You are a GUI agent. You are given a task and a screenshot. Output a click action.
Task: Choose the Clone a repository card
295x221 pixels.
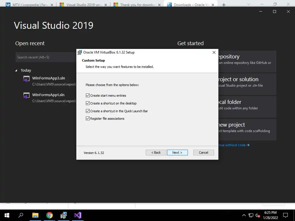point(247,62)
